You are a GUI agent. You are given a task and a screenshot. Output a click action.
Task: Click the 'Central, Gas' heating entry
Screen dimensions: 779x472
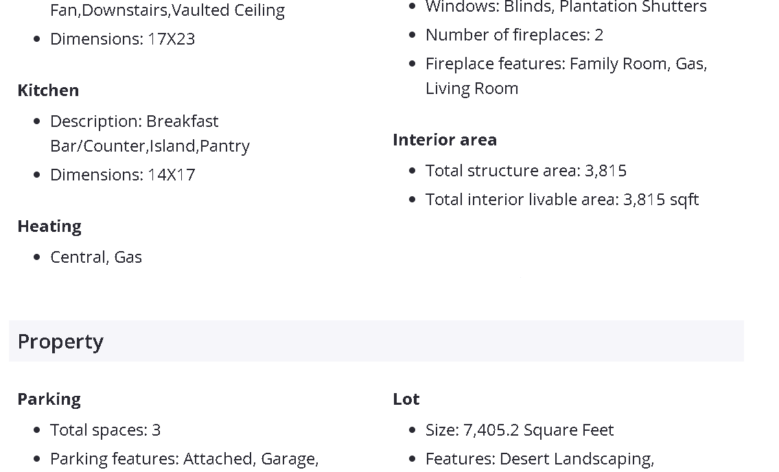point(96,257)
